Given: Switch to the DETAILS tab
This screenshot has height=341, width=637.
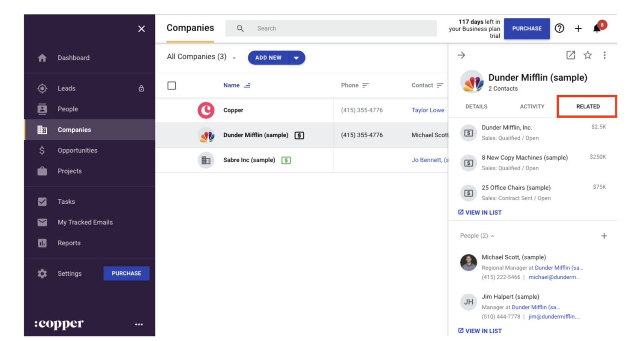Looking at the screenshot, I should 476,106.
